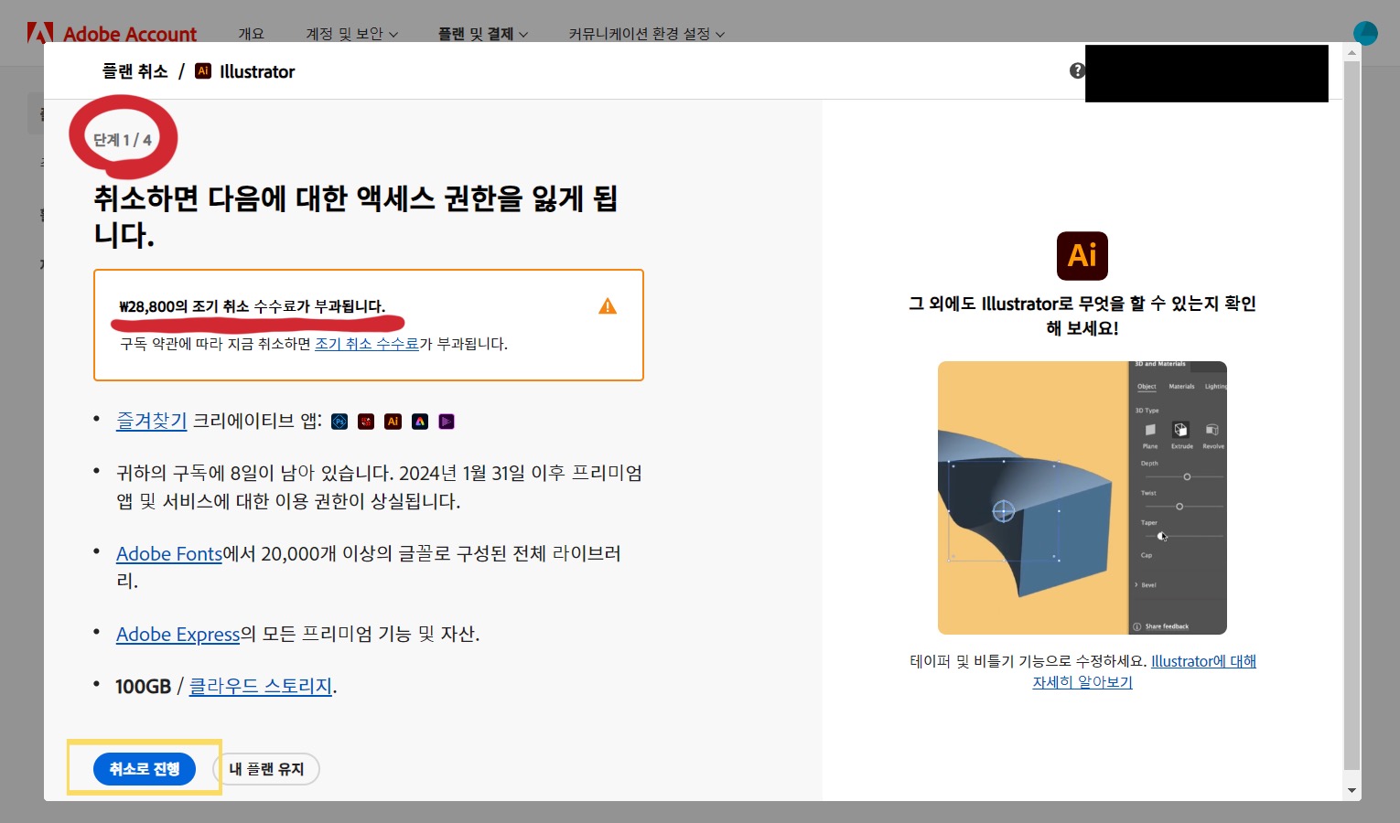This screenshot has height=823, width=1400.
Task: Open the 클라우드 스토리지 link
Action: pos(261,687)
